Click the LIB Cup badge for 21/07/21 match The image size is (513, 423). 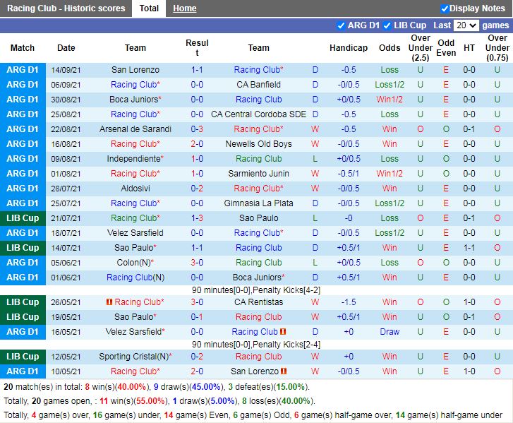(23, 218)
